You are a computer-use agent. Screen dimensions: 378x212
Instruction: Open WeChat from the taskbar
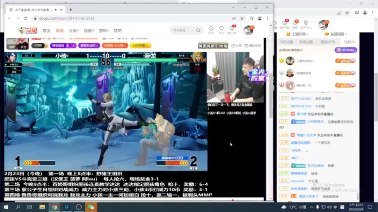[x=91, y=207]
